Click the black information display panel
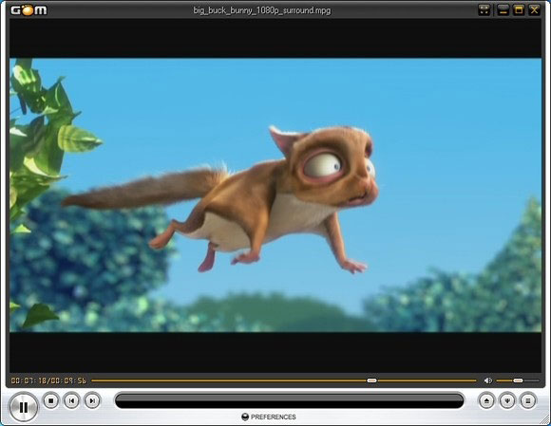 click(x=289, y=400)
